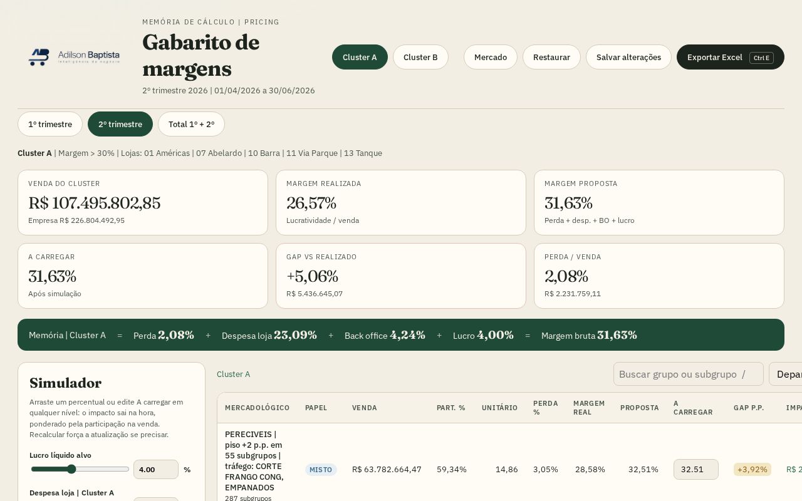Sort by the Margem Real column header
Screen dimensions: 802x501
click(589, 408)
